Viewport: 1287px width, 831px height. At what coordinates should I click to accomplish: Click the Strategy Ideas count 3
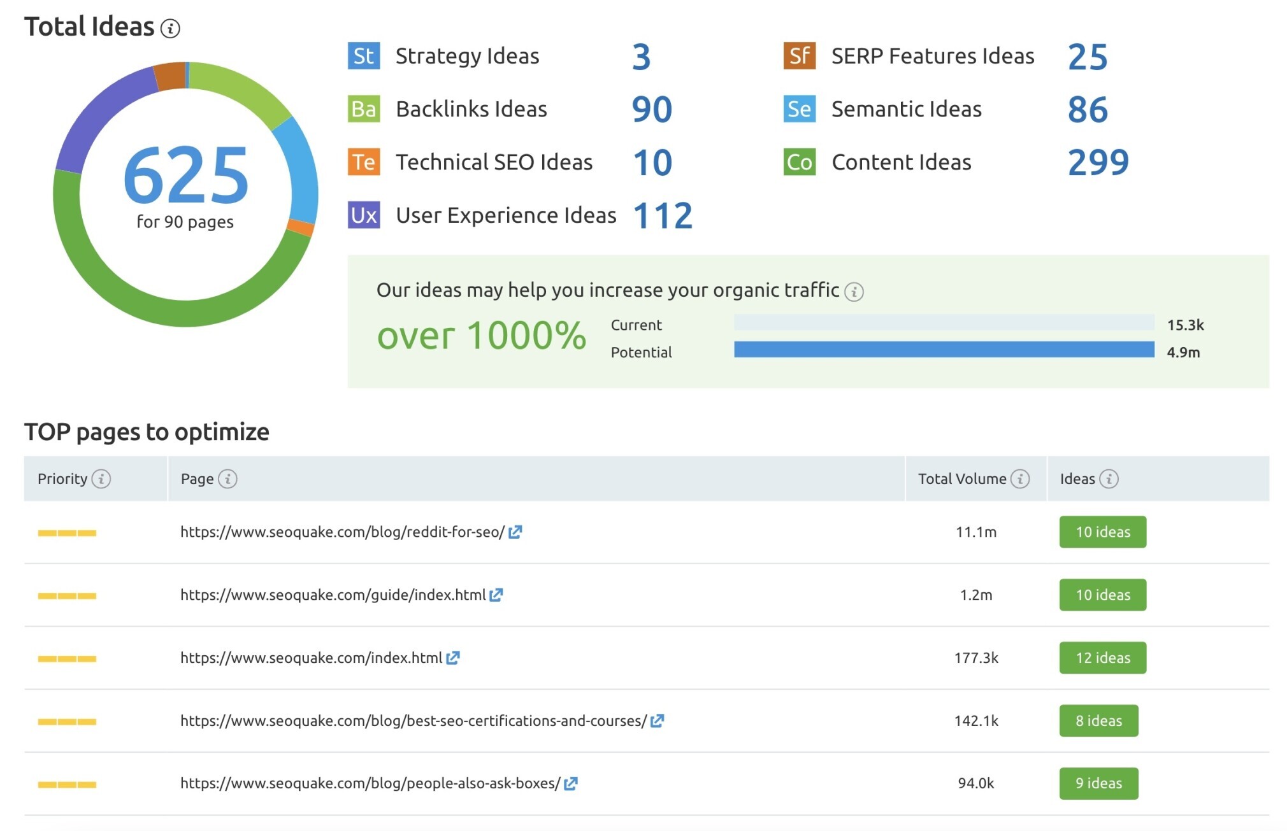641,57
